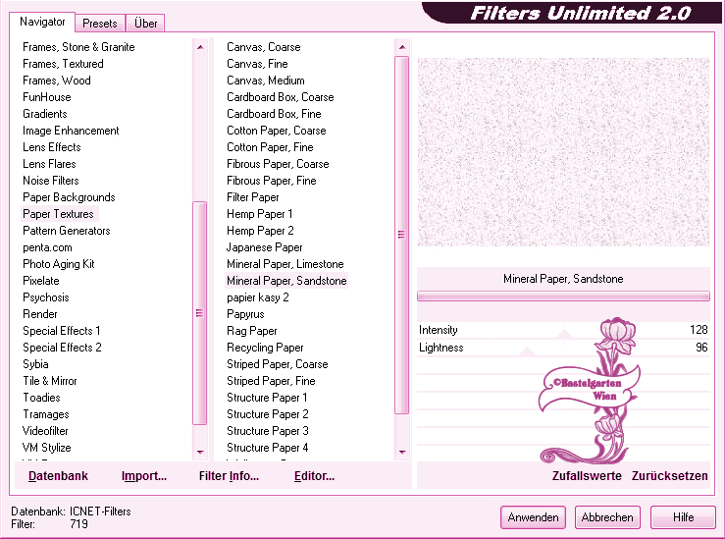Click Import... button

(x=144, y=475)
